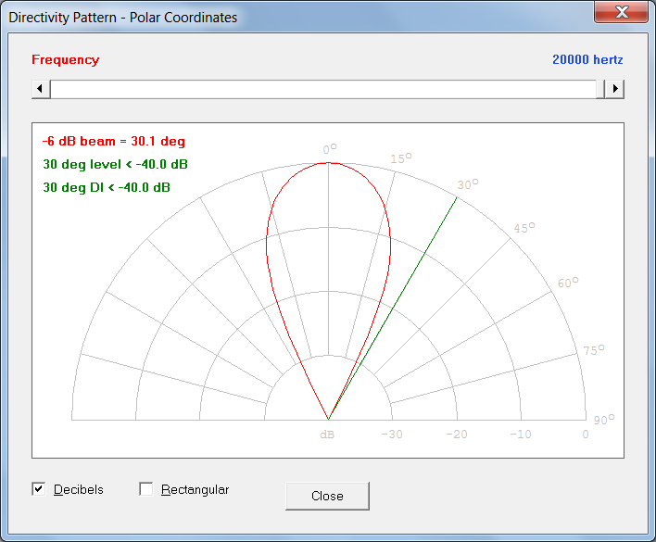Click inside the frequency scrollbar track
656x542 pixels.
click(323, 89)
